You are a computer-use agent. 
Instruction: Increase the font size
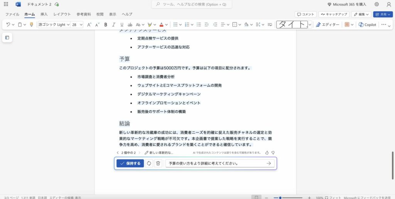(x=89, y=24)
